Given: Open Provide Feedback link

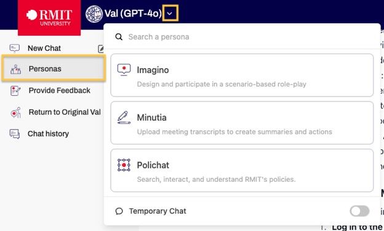Looking at the screenshot, I should pyautogui.click(x=60, y=90).
